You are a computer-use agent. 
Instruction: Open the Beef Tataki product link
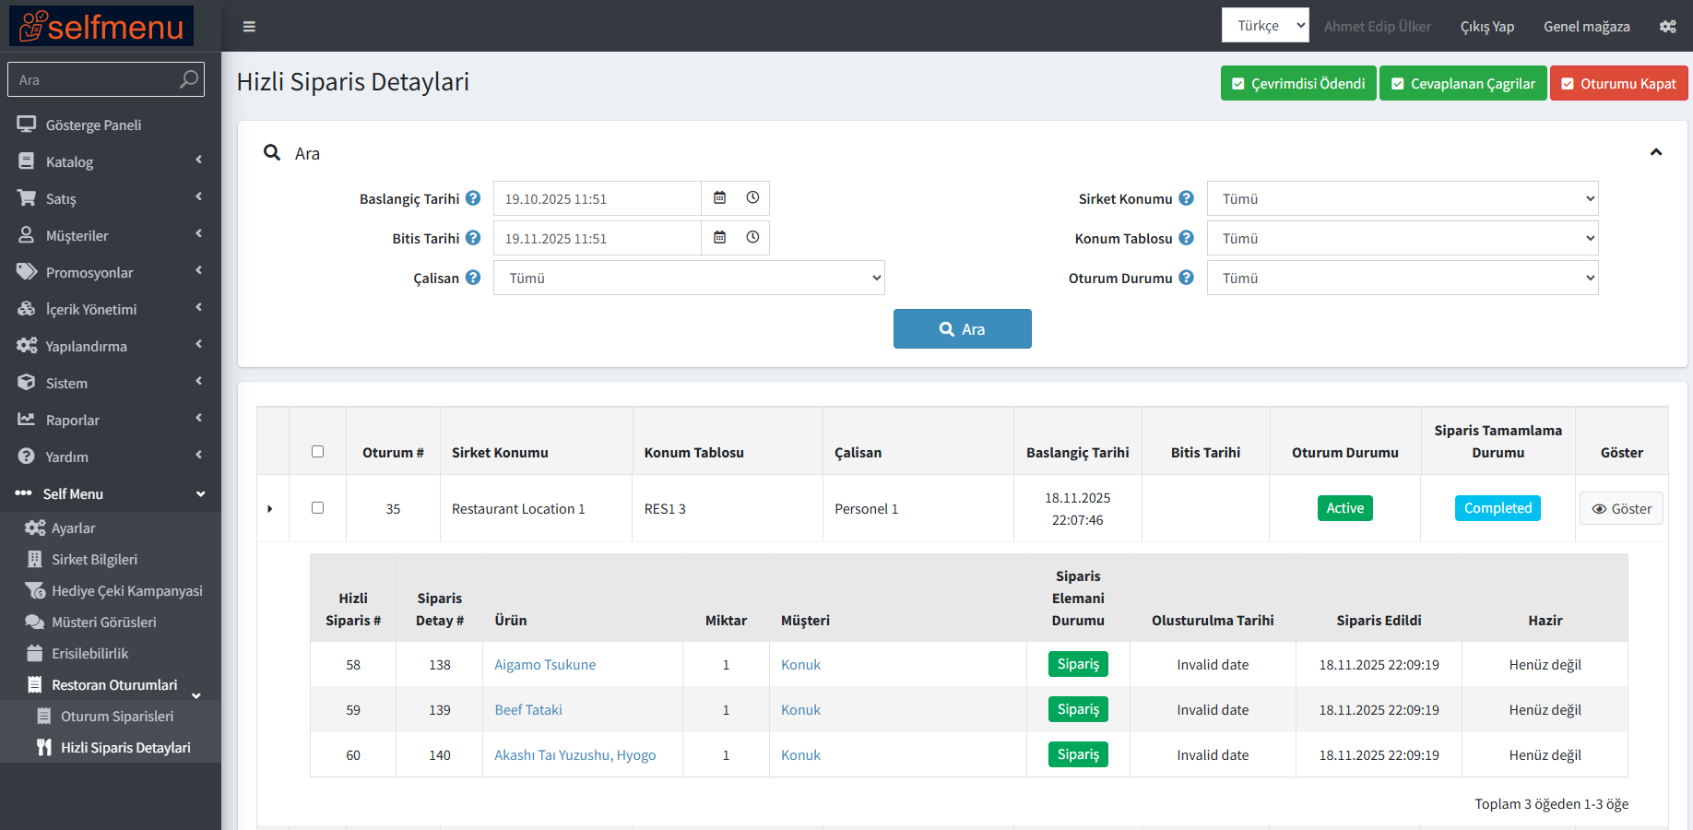[528, 710]
